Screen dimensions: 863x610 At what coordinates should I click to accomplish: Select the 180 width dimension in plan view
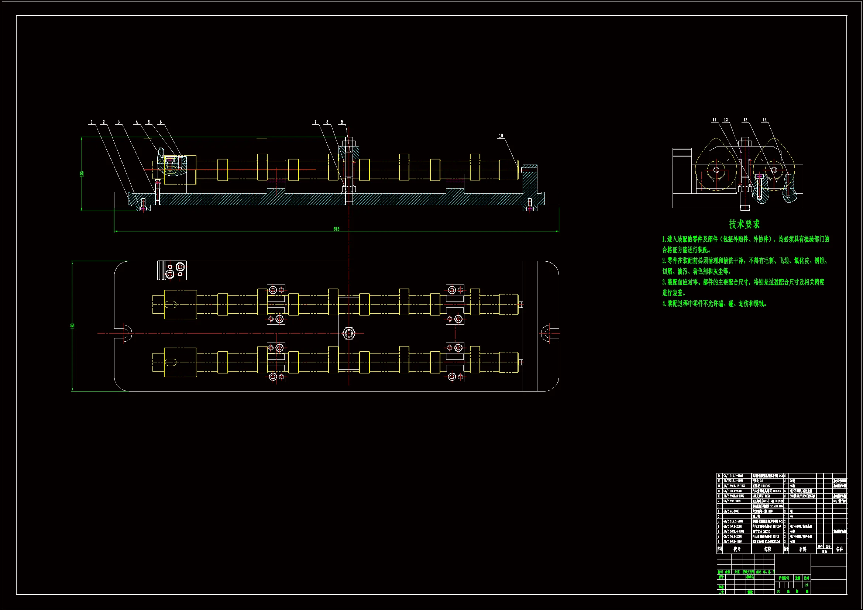click(73, 326)
